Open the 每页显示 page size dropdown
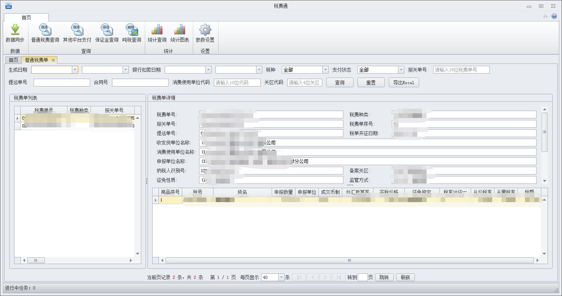Image resolution: width=562 pixels, height=296 pixels. (x=281, y=277)
